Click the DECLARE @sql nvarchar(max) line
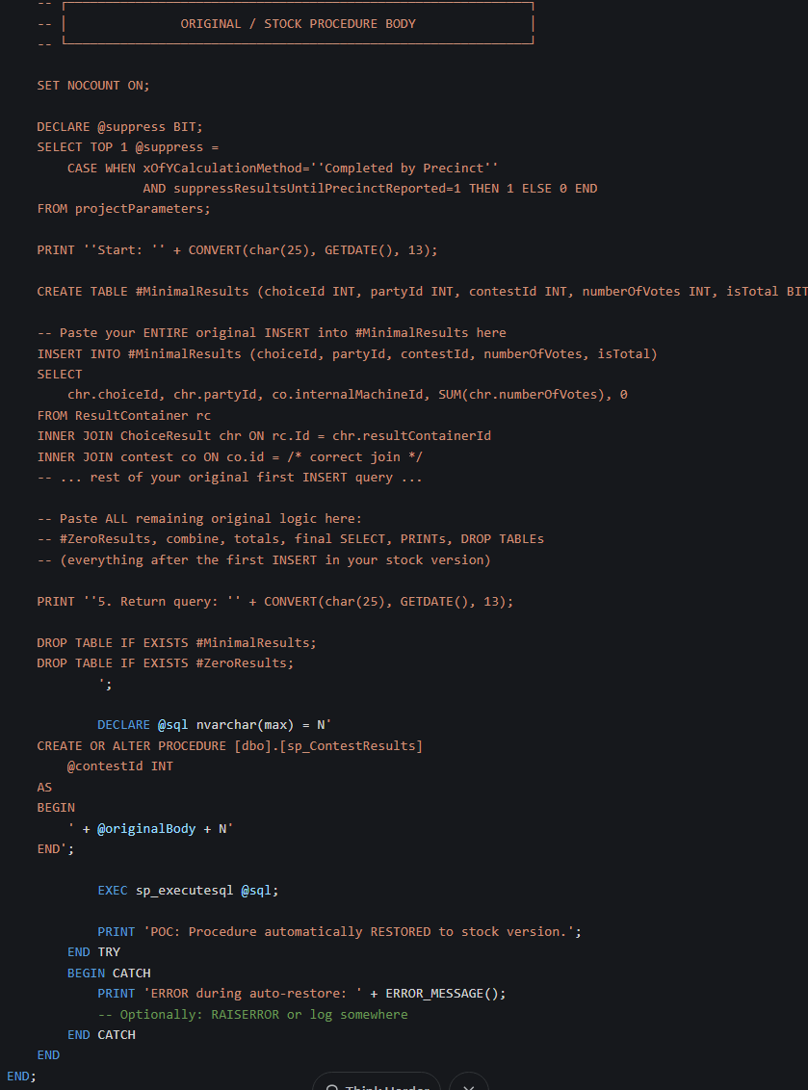Viewport: 808px width, 1090px height. [215, 725]
